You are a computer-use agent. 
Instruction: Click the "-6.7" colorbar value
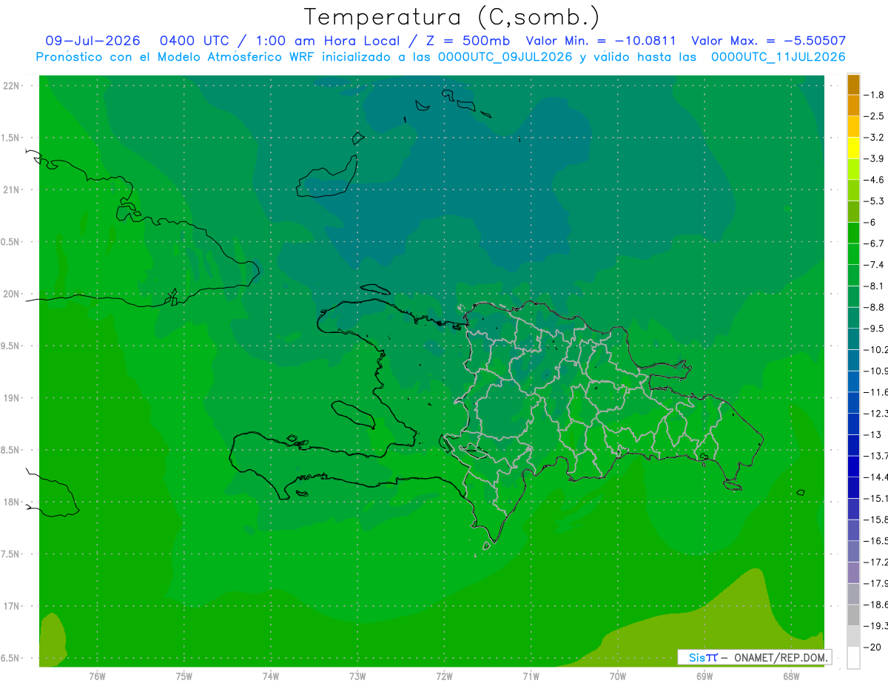pyautogui.click(x=875, y=243)
